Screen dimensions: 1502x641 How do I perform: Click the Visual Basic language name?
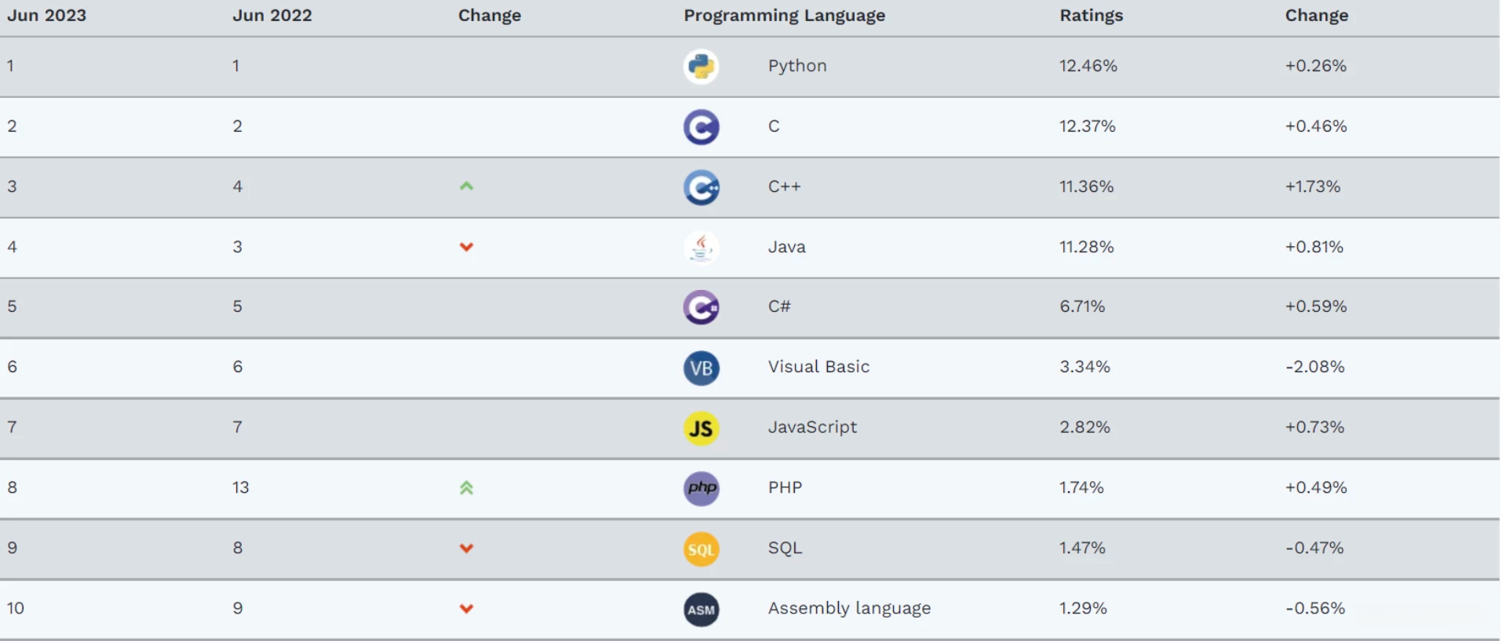click(818, 367)
